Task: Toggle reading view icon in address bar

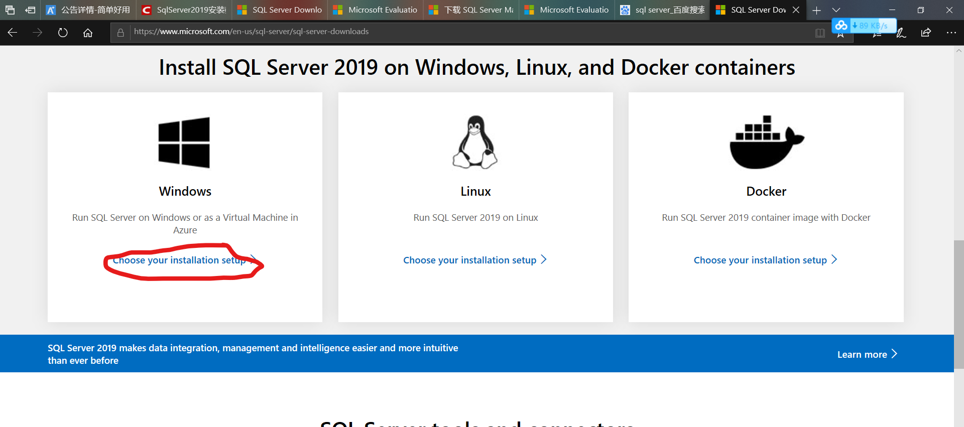Action: tap(820, 33)
